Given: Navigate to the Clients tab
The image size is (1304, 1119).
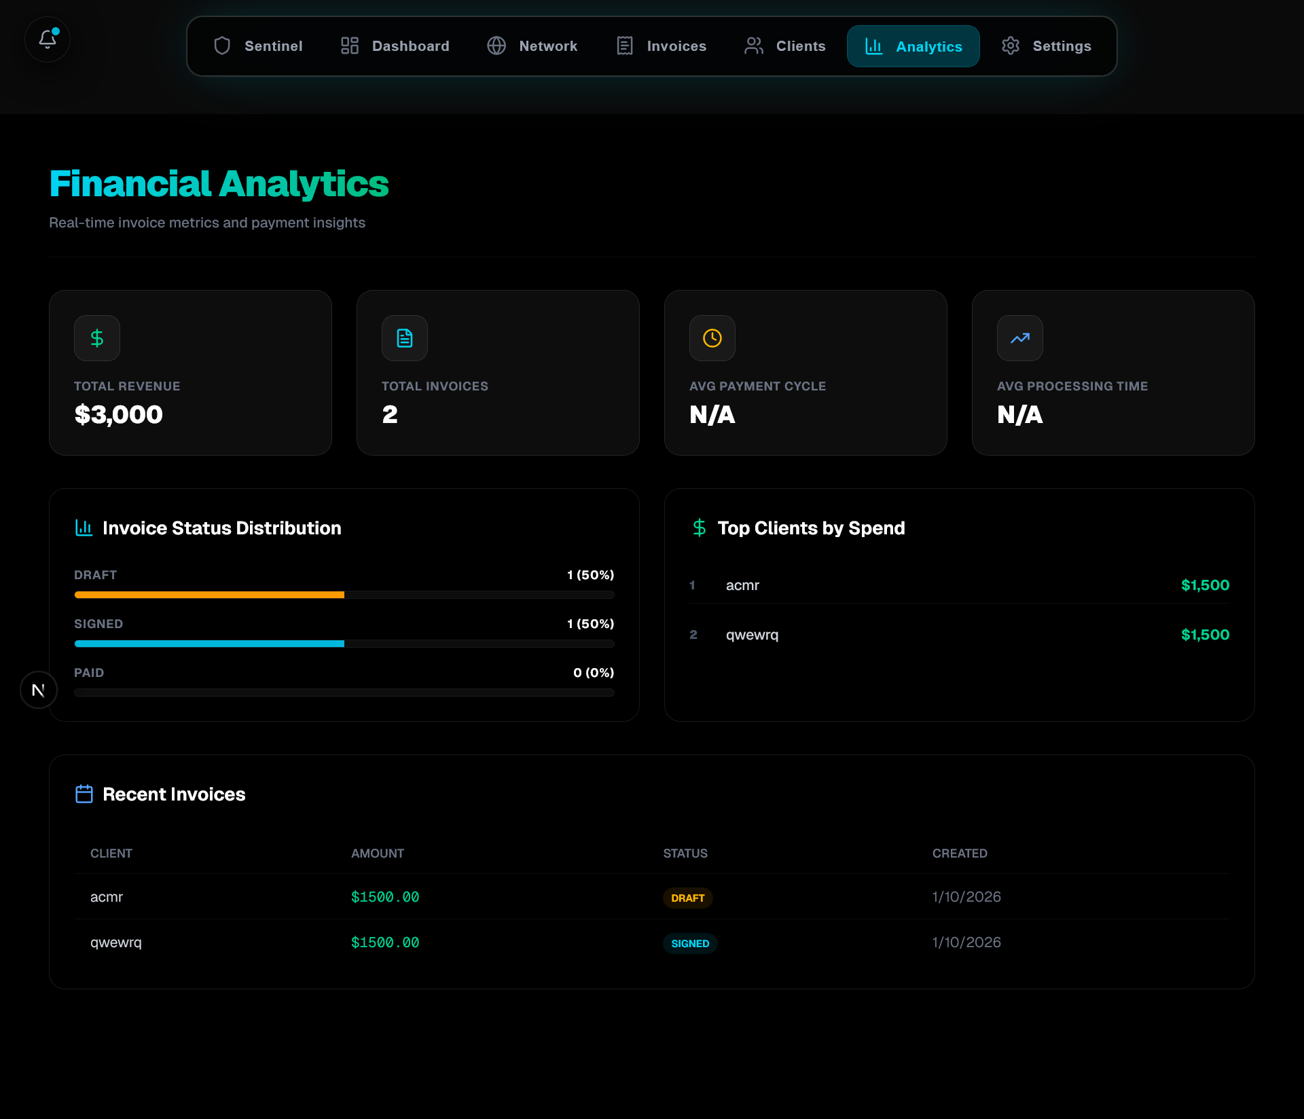Looking at the screenshot, I should 785,46.
